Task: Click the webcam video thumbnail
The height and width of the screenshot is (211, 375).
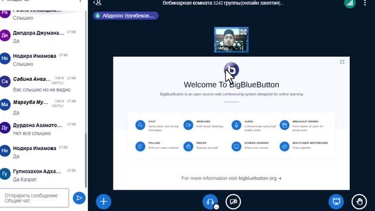Action: [x=231, y=40]
